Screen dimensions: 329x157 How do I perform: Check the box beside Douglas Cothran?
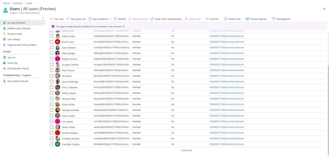pyautogui.click(x=51, y=65)
